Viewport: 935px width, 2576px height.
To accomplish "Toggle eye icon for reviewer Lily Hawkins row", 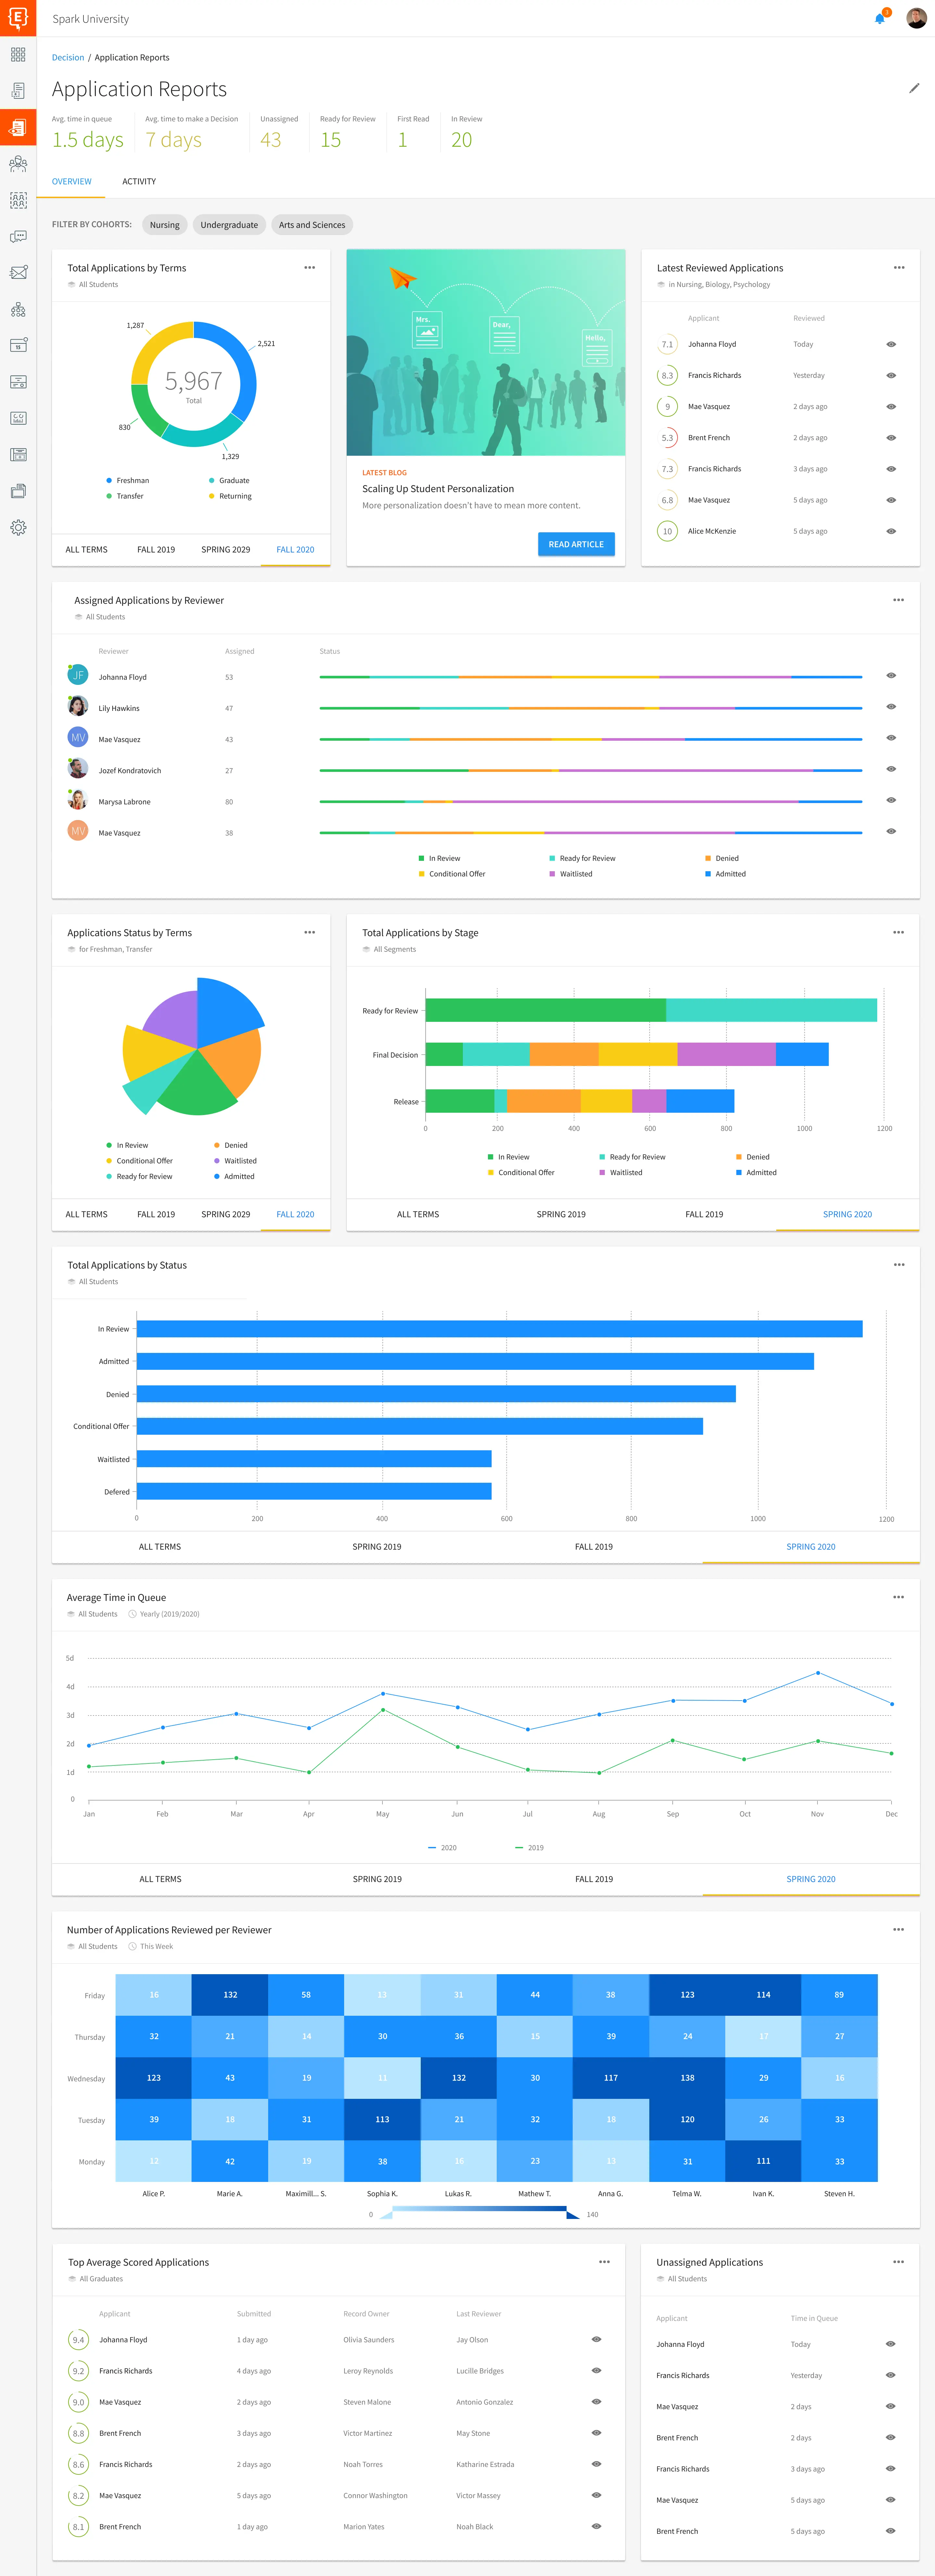I will click(x=891, y=707).
